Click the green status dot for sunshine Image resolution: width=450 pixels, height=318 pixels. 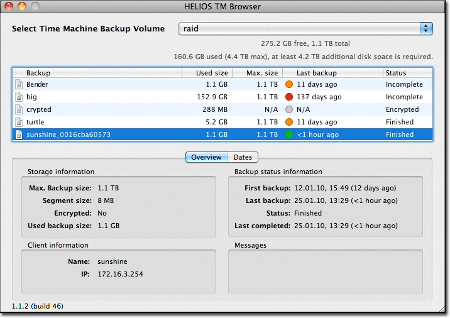(x=289, y=134)
